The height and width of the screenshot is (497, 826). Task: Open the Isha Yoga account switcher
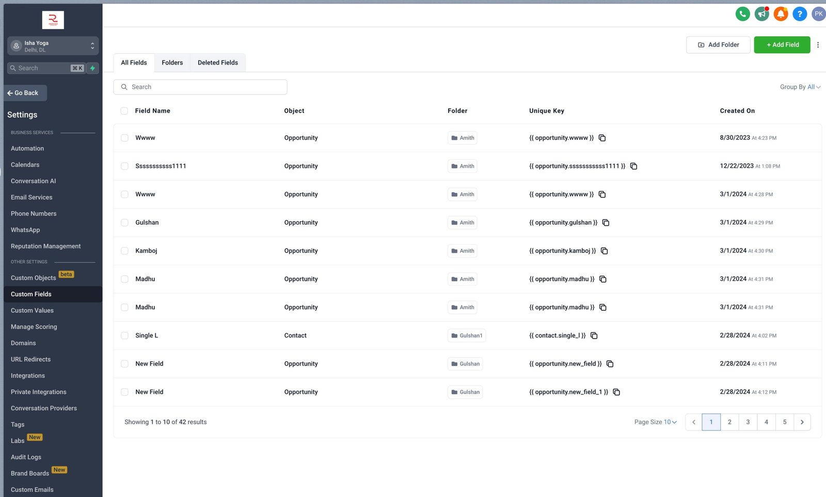click(x=53, y=46)
